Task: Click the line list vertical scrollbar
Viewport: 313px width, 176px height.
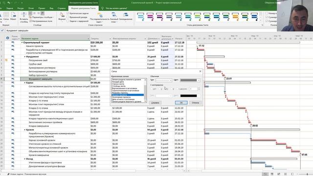Action: [145, 90]
